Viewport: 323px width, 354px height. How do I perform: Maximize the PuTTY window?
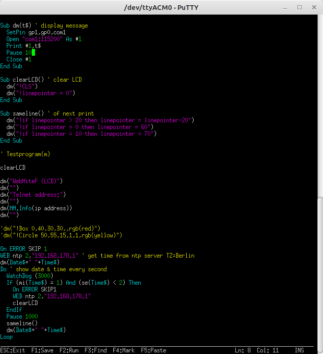pyautogui.click(x=300, y=7)
